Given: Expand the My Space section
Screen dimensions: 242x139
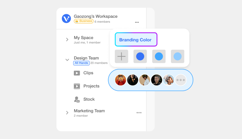Looking at the screenshot, I should click(67, 39).
